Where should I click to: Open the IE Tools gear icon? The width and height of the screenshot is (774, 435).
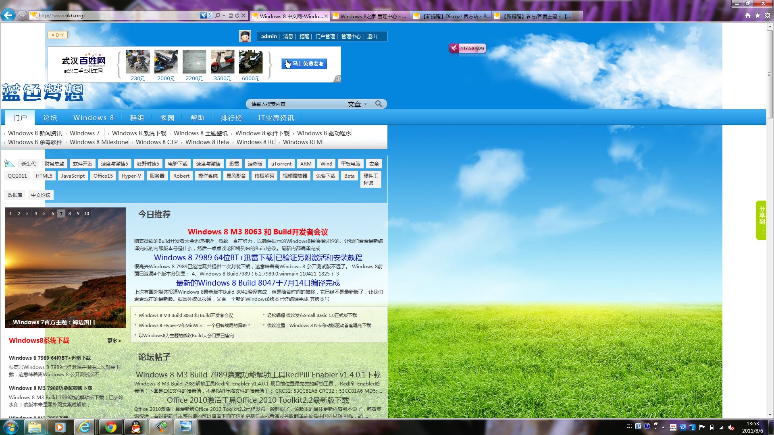(x=768, y=16)
